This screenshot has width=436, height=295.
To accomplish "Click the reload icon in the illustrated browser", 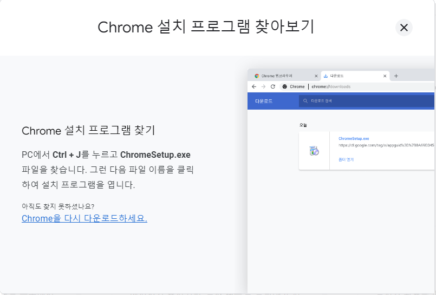I will (273, 86).
